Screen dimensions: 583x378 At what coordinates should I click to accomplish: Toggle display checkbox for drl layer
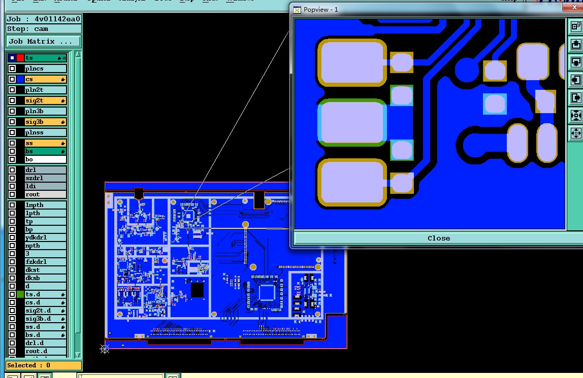pos(12,170)
